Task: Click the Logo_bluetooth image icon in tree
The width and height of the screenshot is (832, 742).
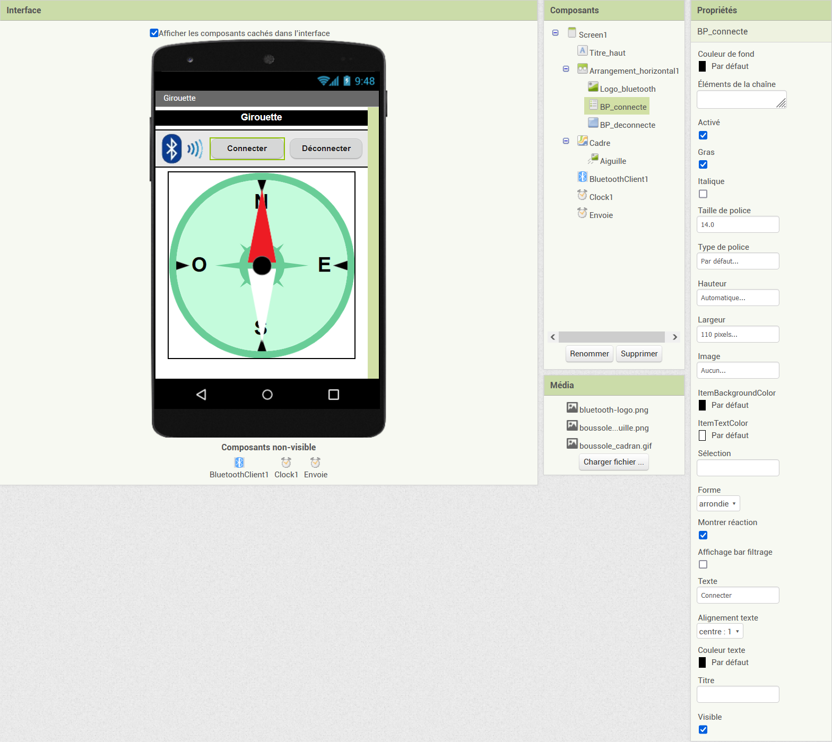Action: click(593, 86)
